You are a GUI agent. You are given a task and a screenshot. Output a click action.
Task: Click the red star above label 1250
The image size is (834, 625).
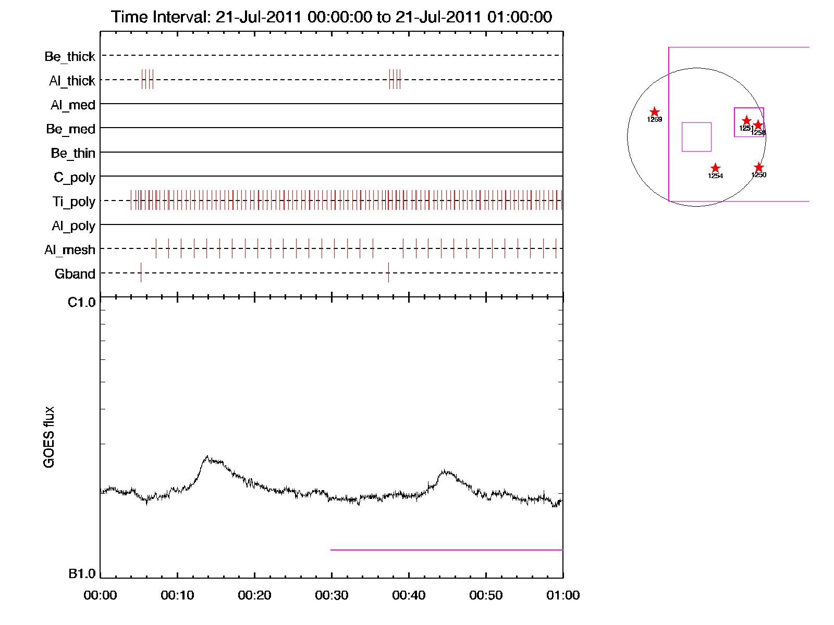click(758, 167)
